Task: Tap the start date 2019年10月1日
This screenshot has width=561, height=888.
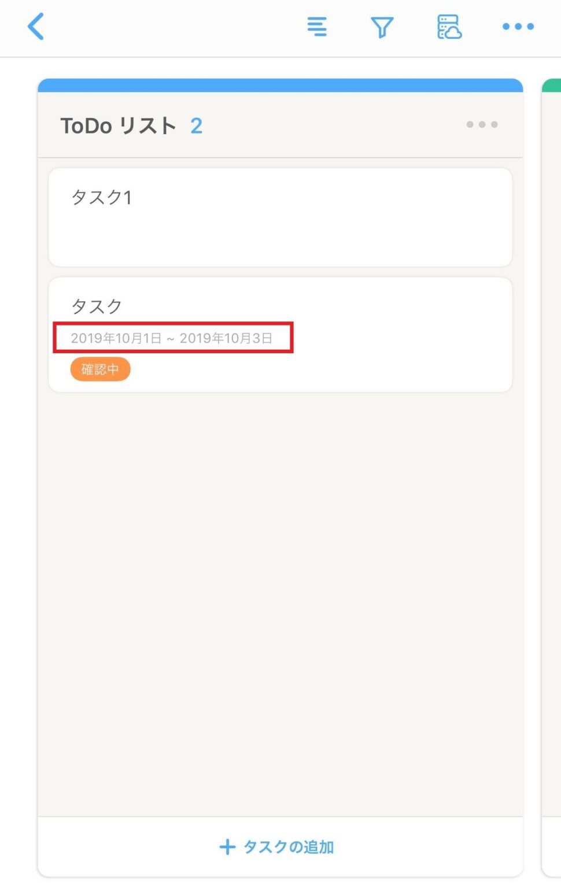Action: [116, 338]
